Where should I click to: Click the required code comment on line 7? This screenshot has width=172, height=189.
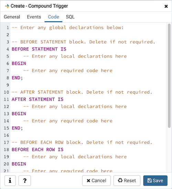coord(68,71)
